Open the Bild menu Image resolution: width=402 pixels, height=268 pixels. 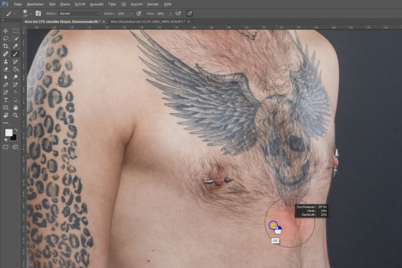(x=52, y=4)
